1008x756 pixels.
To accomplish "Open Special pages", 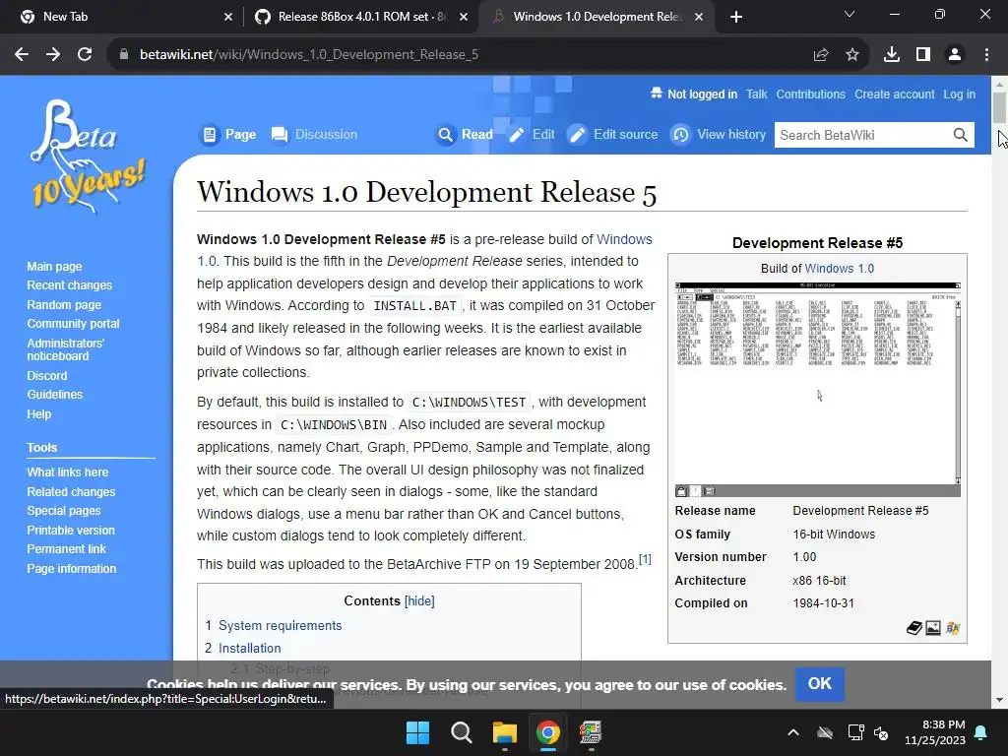I will (x=64, y=511).
